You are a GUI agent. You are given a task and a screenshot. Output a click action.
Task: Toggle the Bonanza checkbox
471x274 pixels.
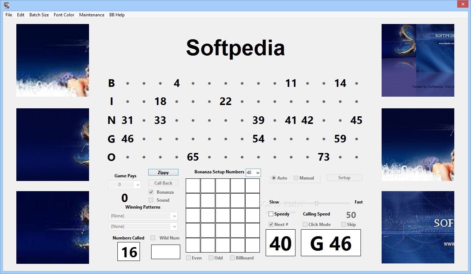(151, 192)
